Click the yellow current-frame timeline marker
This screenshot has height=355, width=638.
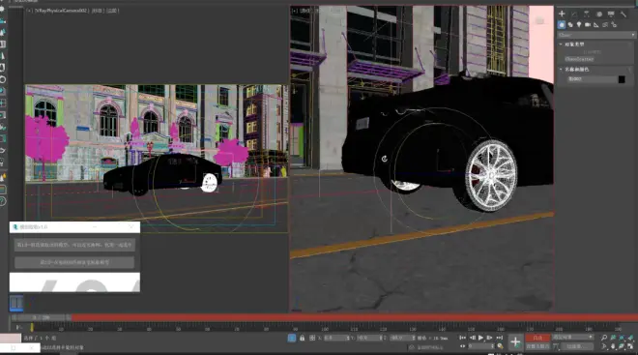click(32, 327)
